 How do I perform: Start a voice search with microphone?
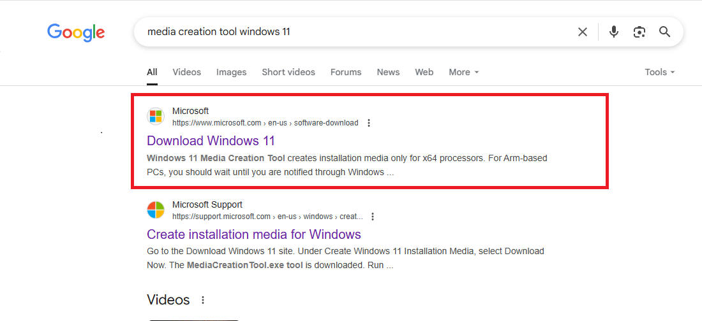(x=614, y=32)
